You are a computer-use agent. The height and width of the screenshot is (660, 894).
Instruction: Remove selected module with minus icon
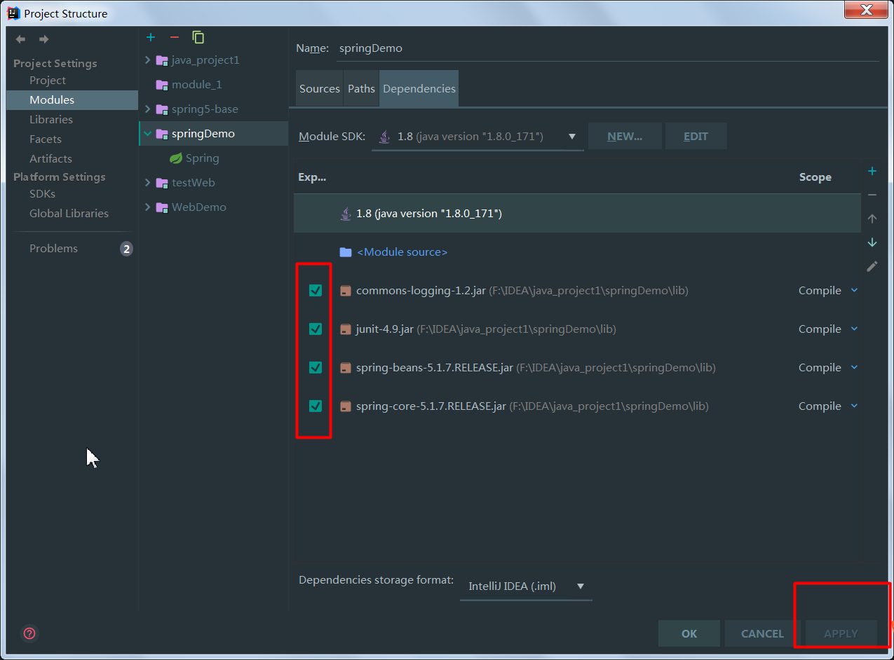pyautogui.click(x=175, y=37)
